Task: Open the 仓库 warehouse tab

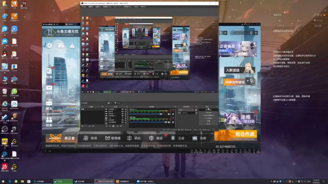Action: [199, 138]
